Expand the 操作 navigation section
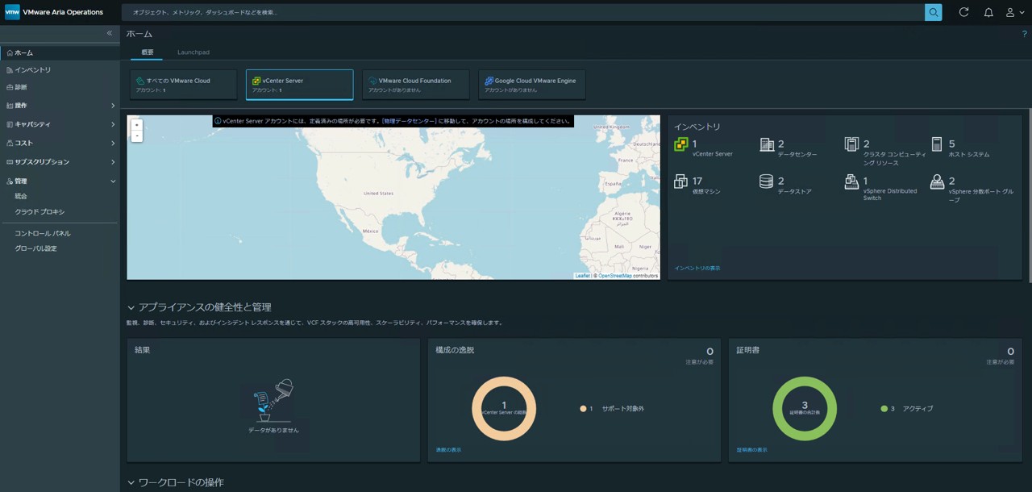Image resolution: width=1032 pixels, height=492 pixels. click(x=113, y=106)
